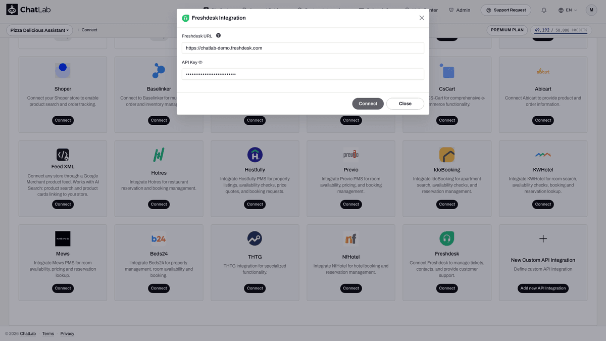
Task: Close the Freshdesk Integration dialog with X
Action: (422, 18)
